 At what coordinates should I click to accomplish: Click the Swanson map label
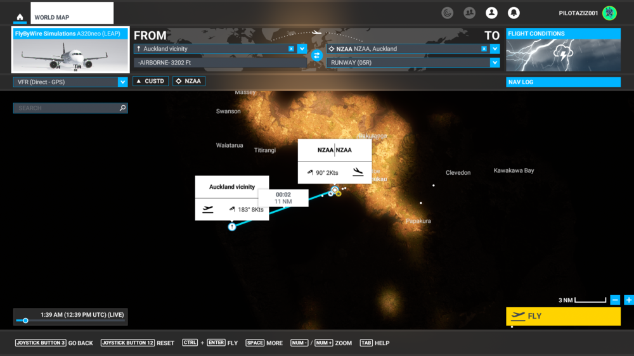click(228, 111)
